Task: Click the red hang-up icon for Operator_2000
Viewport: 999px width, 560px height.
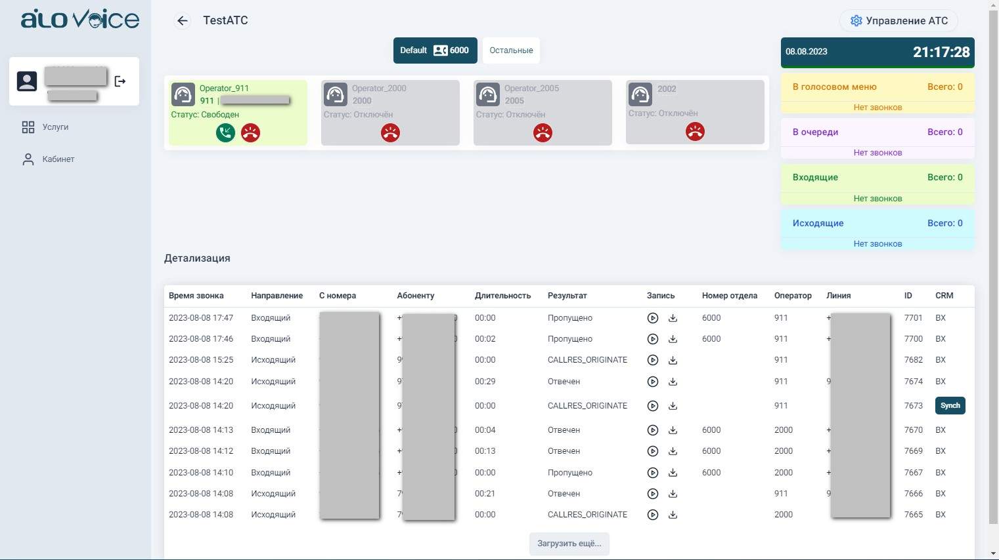Action: pos(390,133)
